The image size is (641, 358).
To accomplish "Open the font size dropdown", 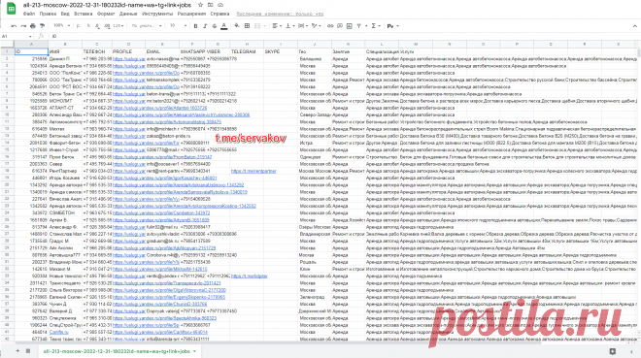I will (178, 26).
